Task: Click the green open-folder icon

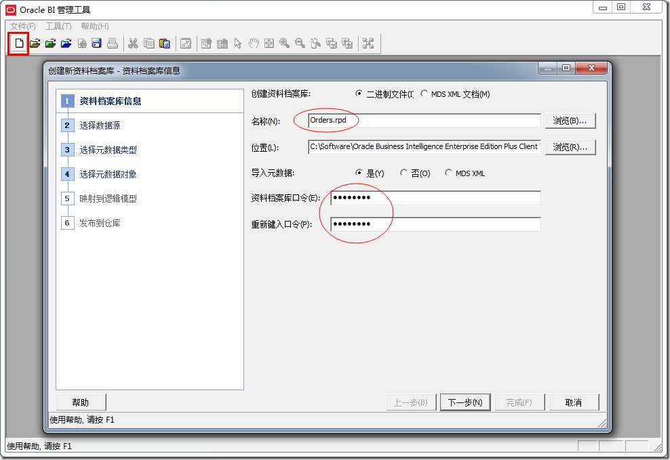Action: [50, 43]
